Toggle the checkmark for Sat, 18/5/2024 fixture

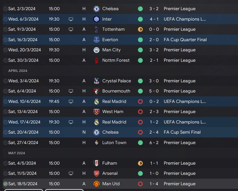click(5, 184)
